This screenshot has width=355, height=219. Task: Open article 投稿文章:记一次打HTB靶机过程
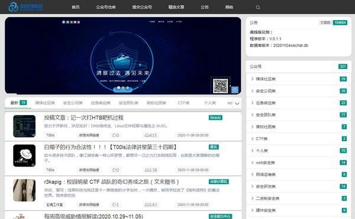coord(84,117)
